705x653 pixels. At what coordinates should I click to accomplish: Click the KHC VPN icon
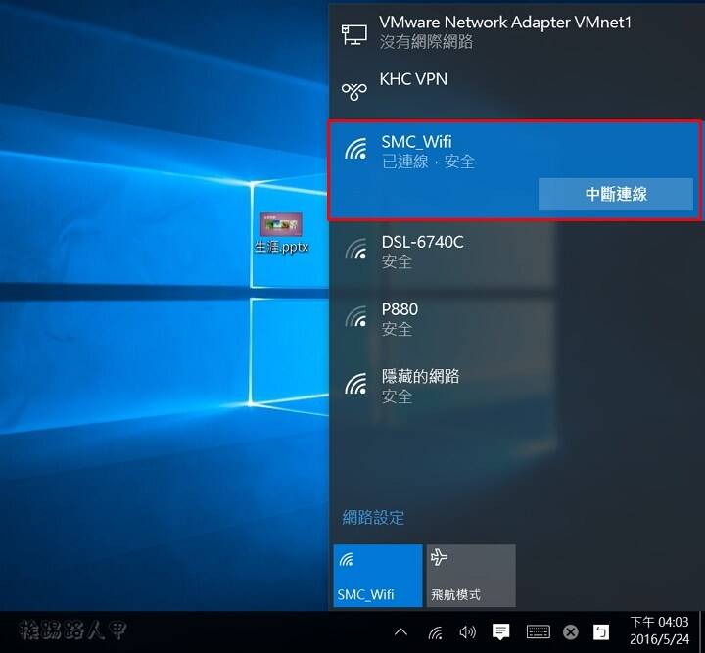tap(354, 91)
